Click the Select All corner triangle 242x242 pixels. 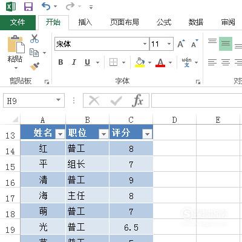16,120
